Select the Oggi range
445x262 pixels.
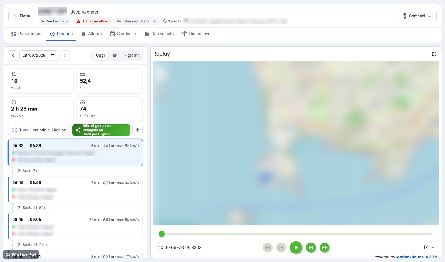[x=100, y=56]
